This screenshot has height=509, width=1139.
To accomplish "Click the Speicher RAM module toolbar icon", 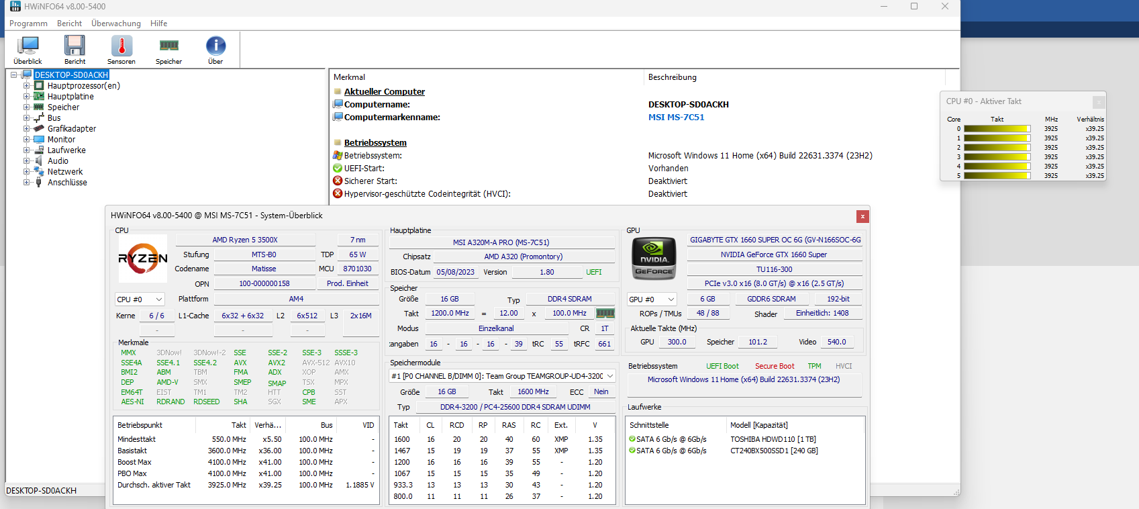I will pyautogui.click(x=169, y=46).
